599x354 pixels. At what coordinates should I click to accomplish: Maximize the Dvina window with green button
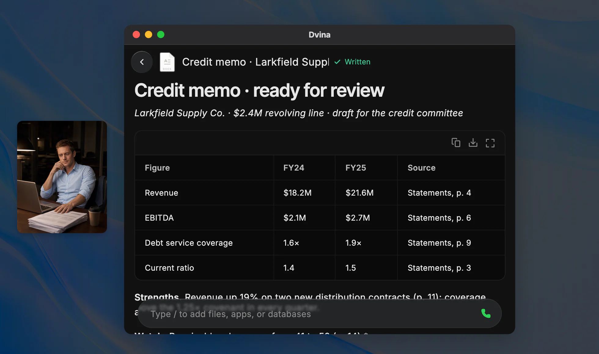[x=161, y=34]
